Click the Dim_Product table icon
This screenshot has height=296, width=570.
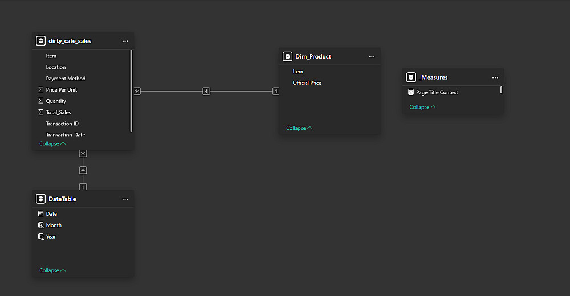[287, 56]
